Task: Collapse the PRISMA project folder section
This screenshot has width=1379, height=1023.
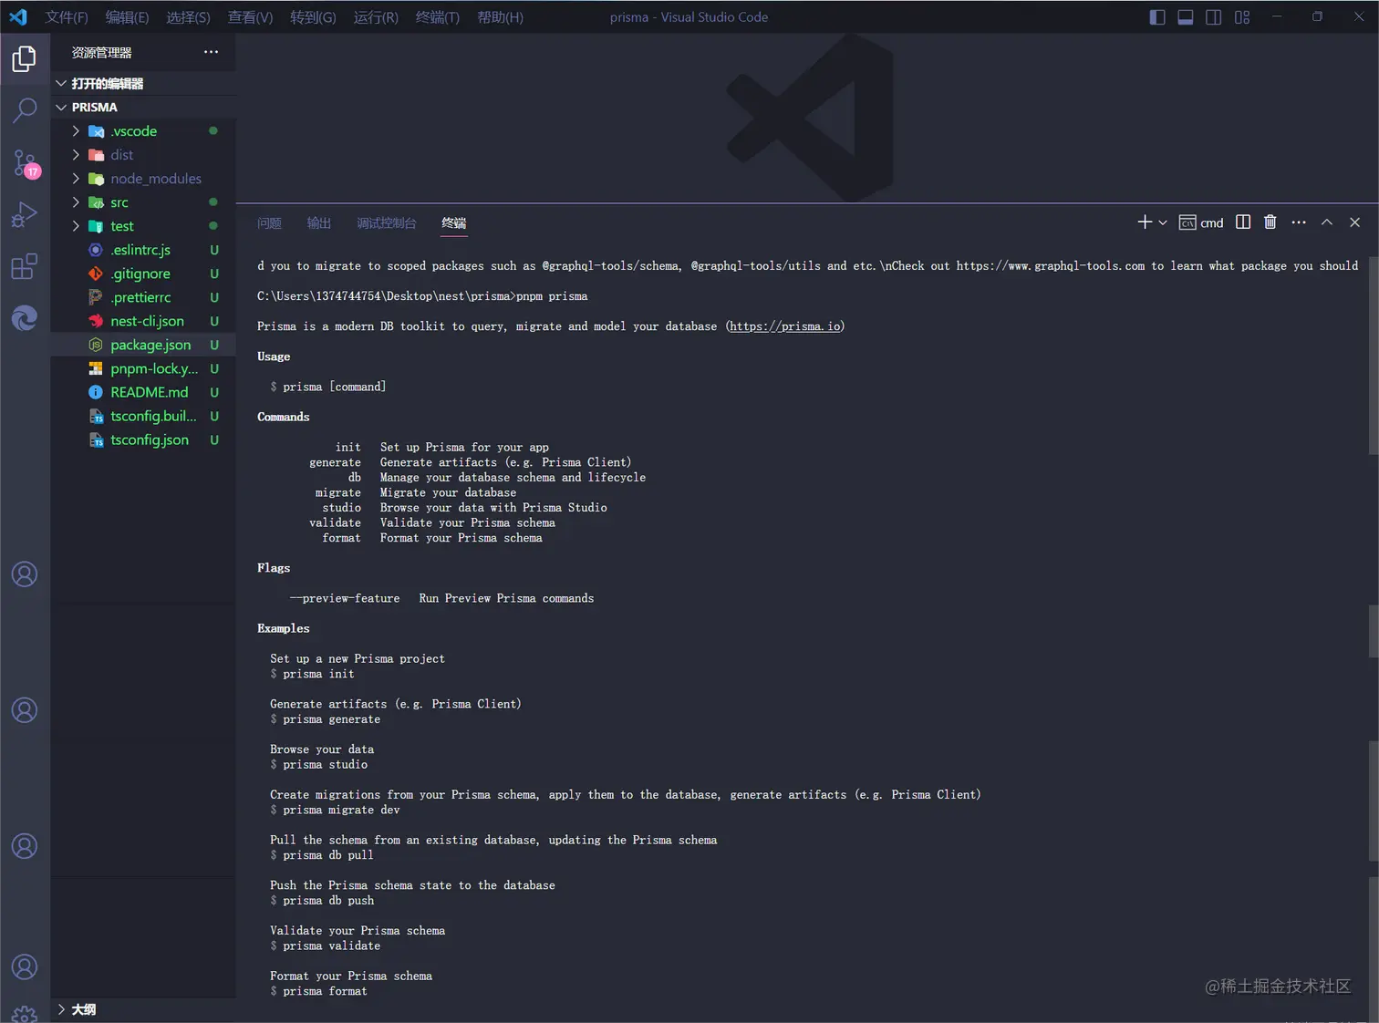Action: pos(143,108)
